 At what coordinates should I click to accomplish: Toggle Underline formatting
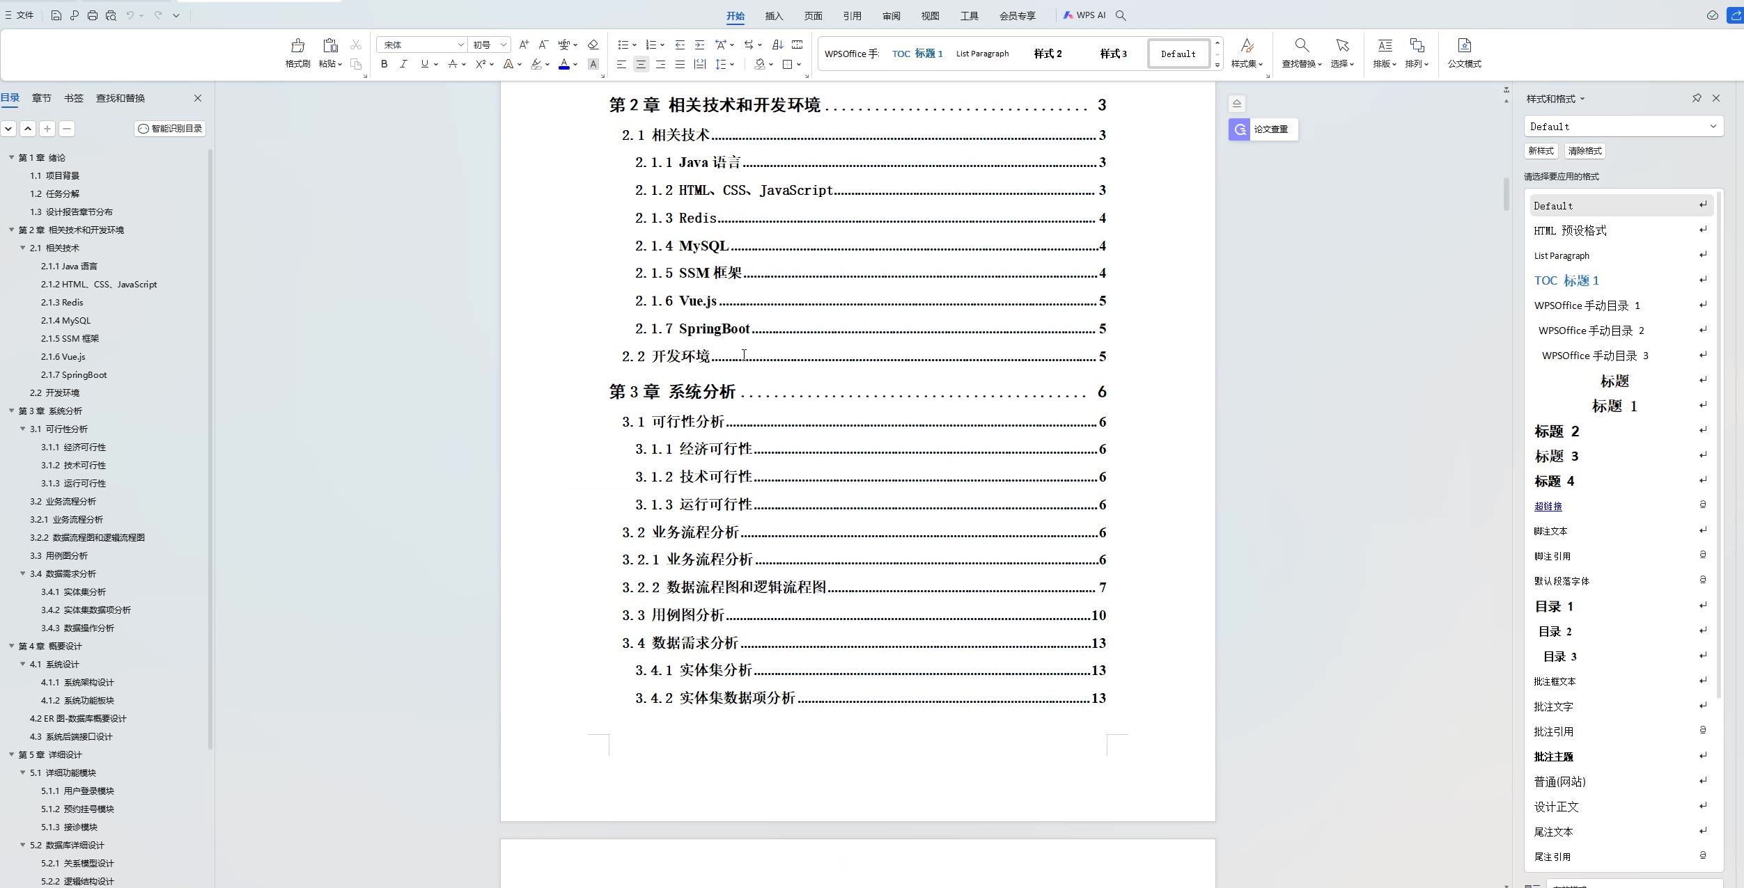(424, 64)
